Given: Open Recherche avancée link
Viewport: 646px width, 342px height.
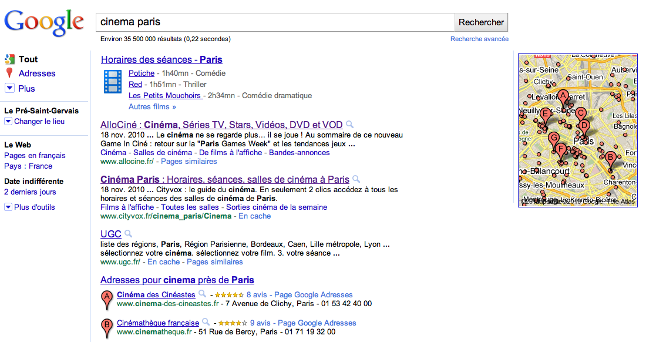Looking at the screenshot, I should pos(479,39).
